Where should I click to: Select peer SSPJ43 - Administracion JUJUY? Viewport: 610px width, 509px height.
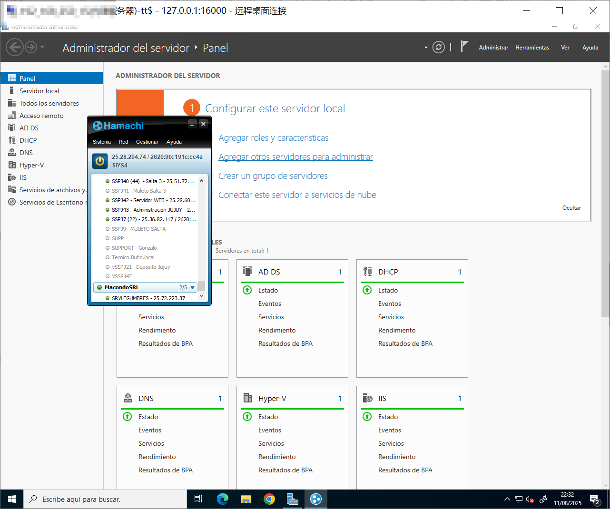(x=150, y=210)
